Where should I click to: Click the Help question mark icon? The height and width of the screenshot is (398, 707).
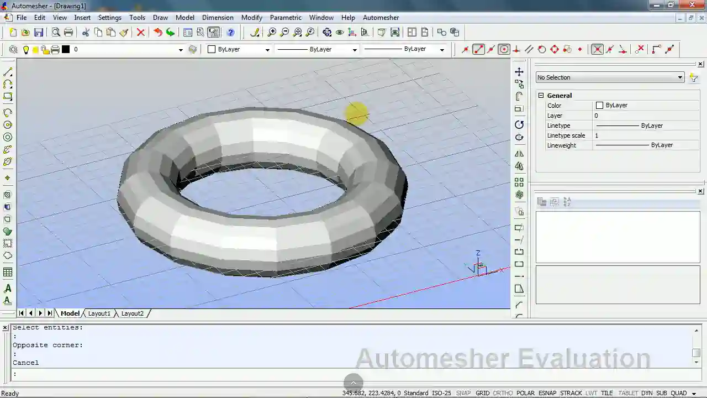(x=230, y=32)
